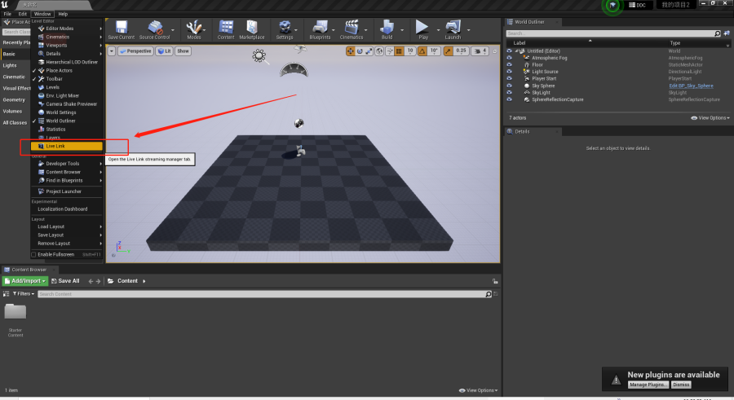This screenshot has width=734, height=400.
Task: Click the Manage Plugins button
Action: 648,385
